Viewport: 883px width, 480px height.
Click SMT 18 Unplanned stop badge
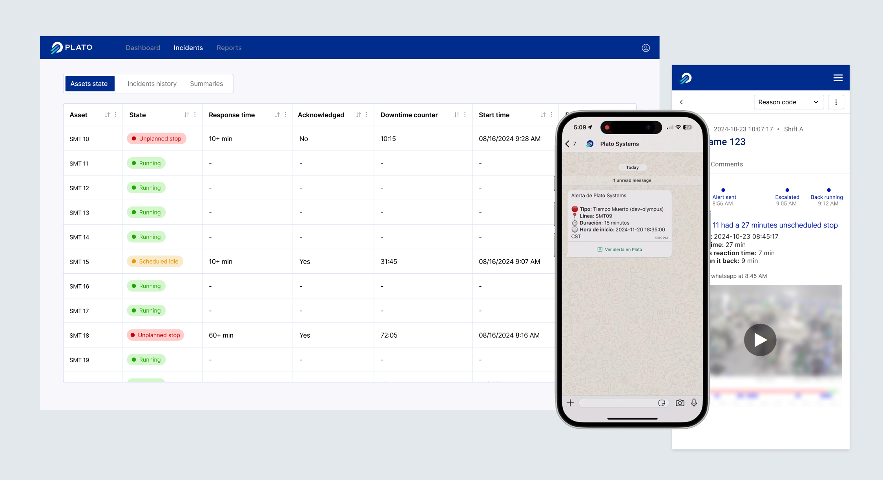[155, 335]
